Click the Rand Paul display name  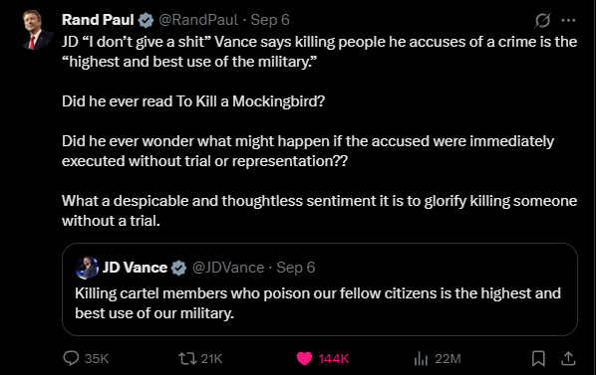point(98,20)
